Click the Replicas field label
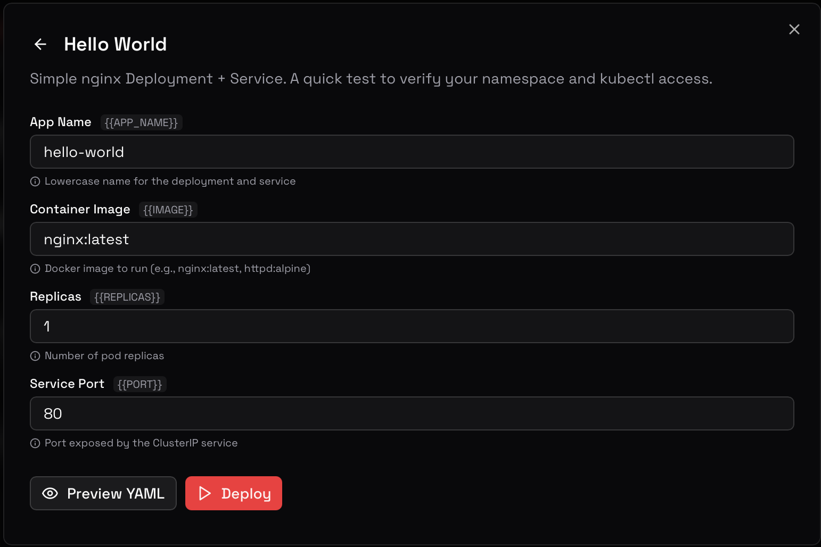821x547 pixels. pos(55,296)
